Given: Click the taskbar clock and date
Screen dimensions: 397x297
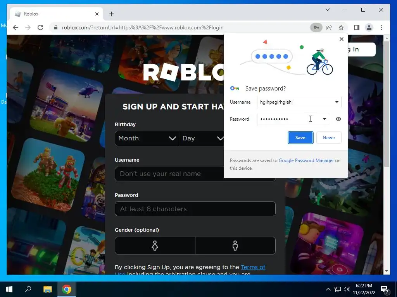Looking at the screenshot, I should point(364,289).
